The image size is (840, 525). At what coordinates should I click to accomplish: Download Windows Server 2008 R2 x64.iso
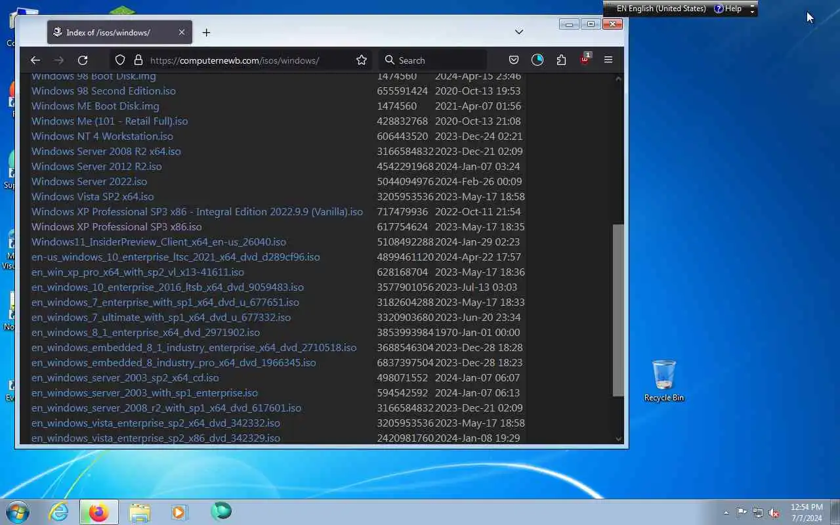(x=106, y=152)
